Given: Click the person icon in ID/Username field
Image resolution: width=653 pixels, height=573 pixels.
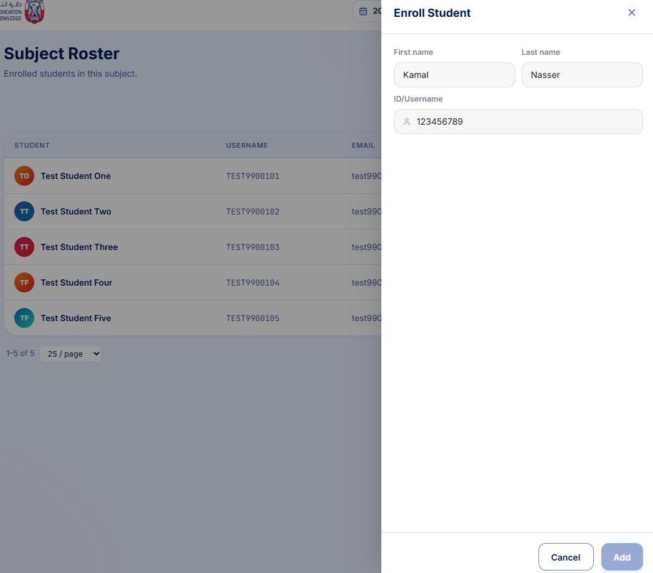Looking at the screenshot, I should point(406,122).
